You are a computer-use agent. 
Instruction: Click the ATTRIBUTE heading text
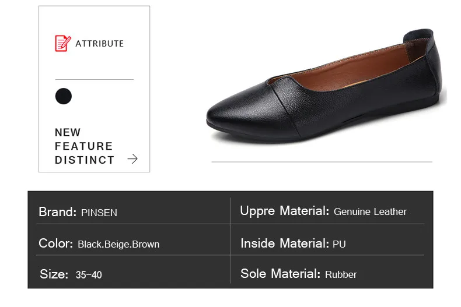pos(99,44)
